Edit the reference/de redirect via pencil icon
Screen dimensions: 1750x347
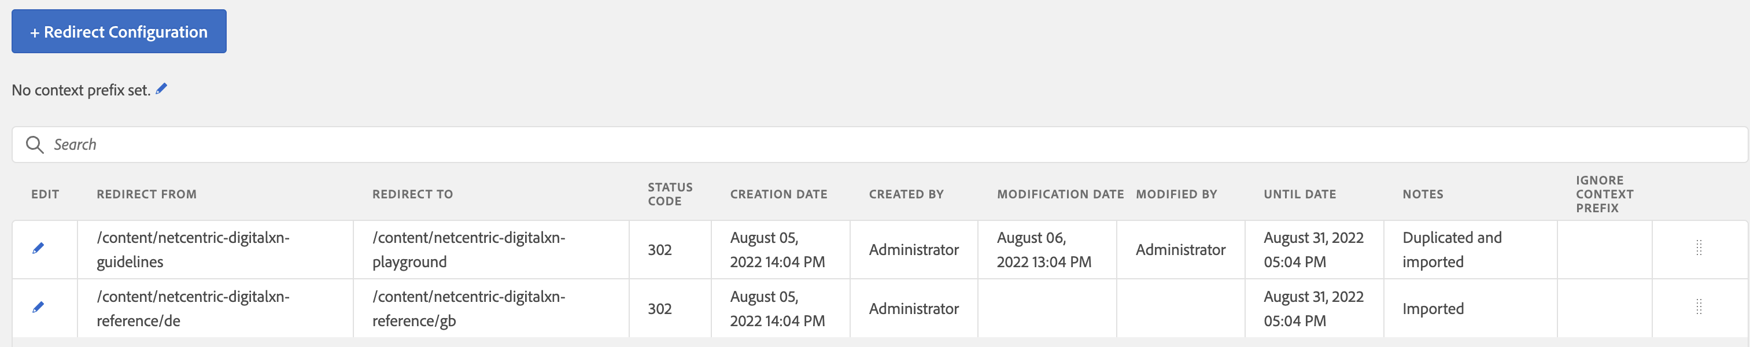coord(38,307)
